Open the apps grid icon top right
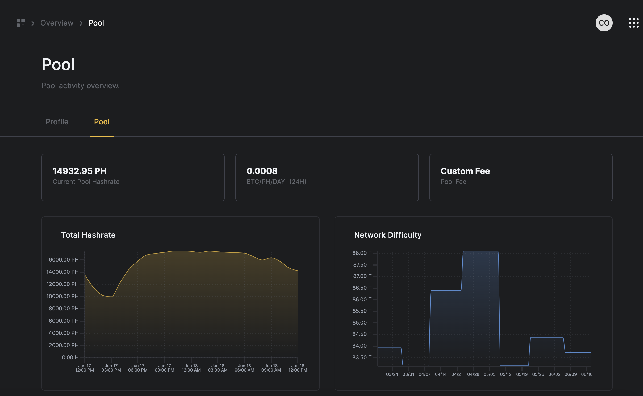643x396 pixels. tap(634, 23)
